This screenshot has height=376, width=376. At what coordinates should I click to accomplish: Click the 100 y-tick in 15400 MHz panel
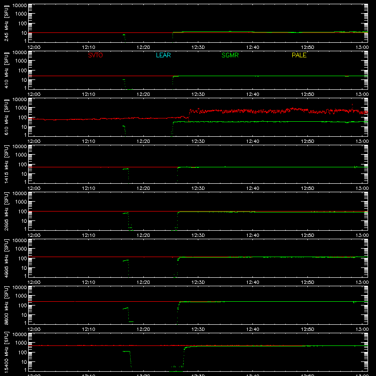click(x=23, y=352)
